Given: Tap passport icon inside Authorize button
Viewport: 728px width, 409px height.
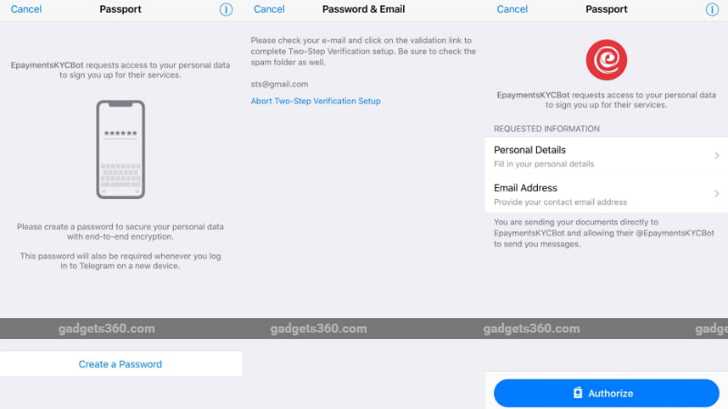Looking at the screenshot, I should click(x=578, y=393).
